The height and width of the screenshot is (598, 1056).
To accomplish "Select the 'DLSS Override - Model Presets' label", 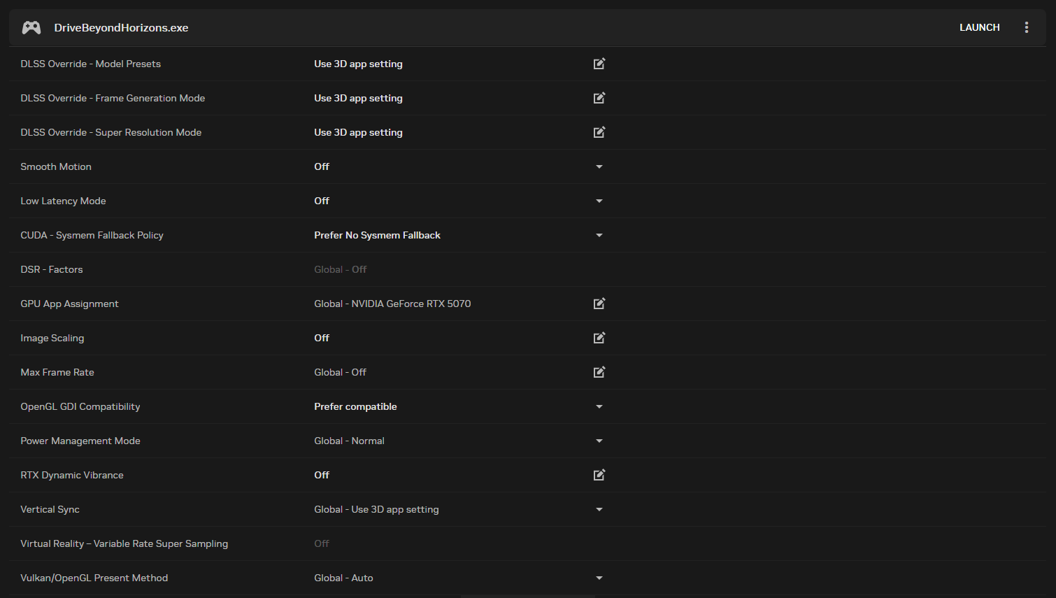I will point(90,64).
